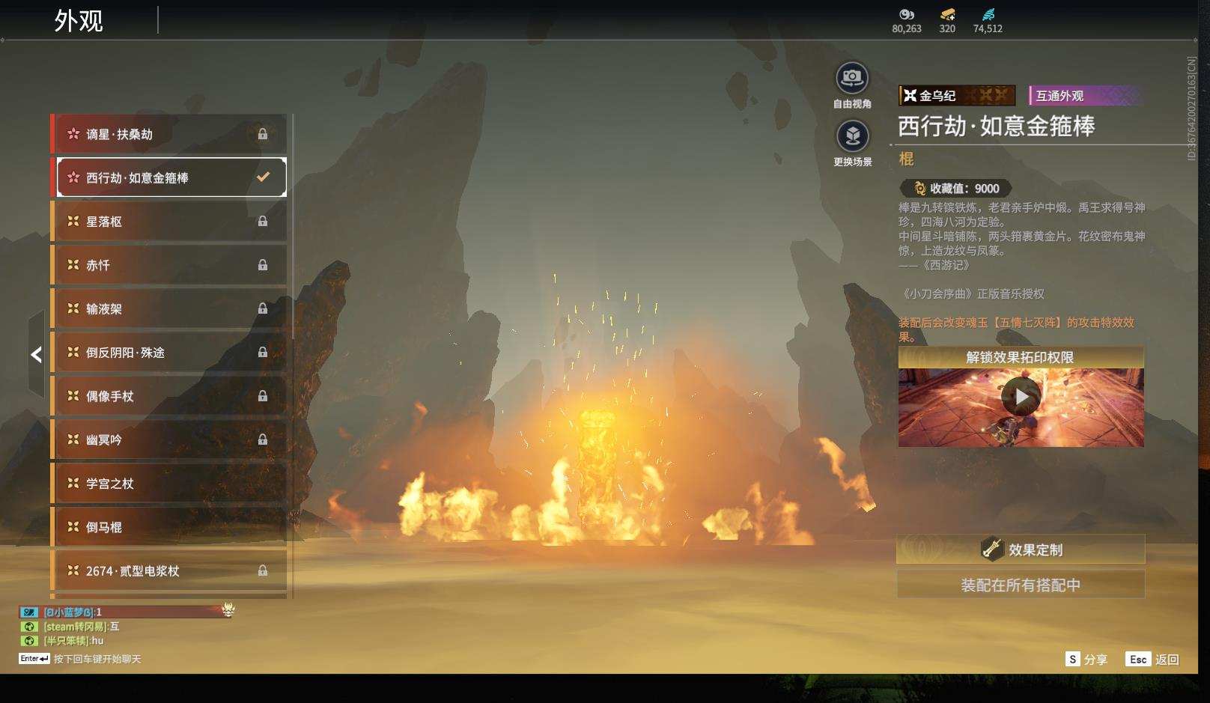Click the orange 装配后会改变魂玉 effect note
Image resolution: width=1210 pixels, height=703 pixels.
point(1017,329)
